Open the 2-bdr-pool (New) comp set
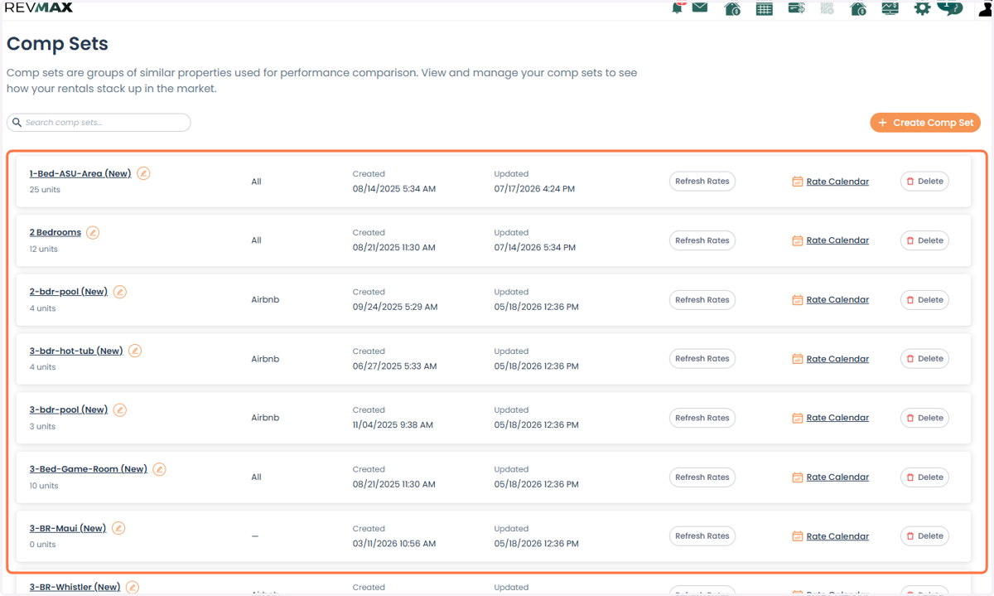This screenshot has height=596, width=994. [x=69, y=292]
